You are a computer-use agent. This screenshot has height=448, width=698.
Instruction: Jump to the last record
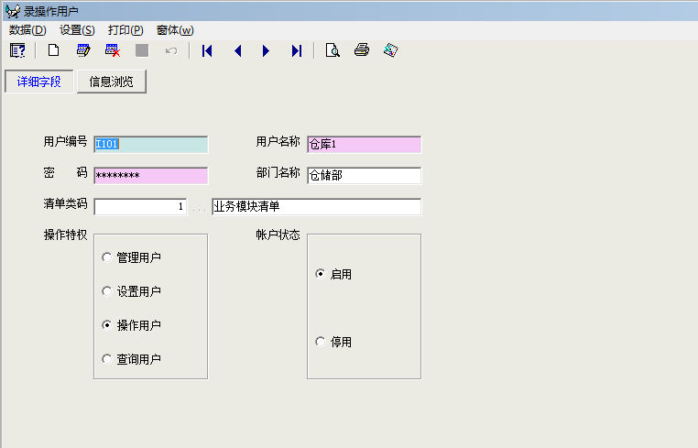(296, 50)
